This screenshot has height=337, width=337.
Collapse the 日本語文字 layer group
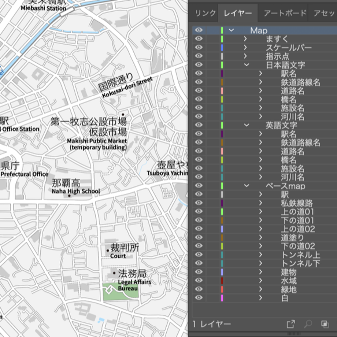click(x=247, y=64)
